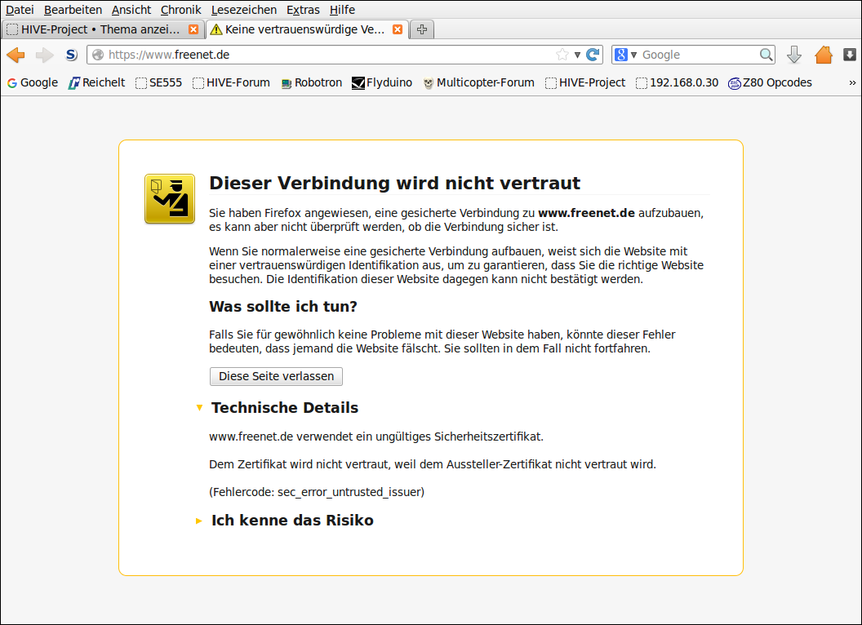Image resolution: width=862 pixels, height=625 pixels.
Task: Show more bookmarks chevron
Action: (x=852, y=82)
